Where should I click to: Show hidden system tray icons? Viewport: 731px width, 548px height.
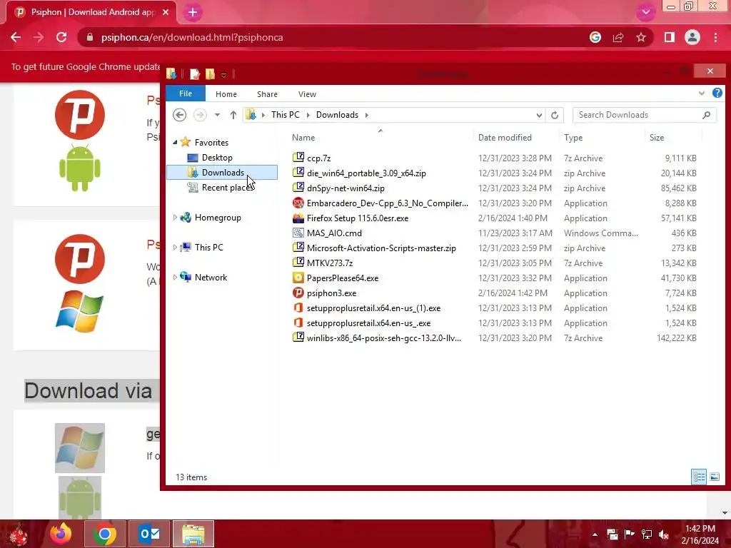595,534
